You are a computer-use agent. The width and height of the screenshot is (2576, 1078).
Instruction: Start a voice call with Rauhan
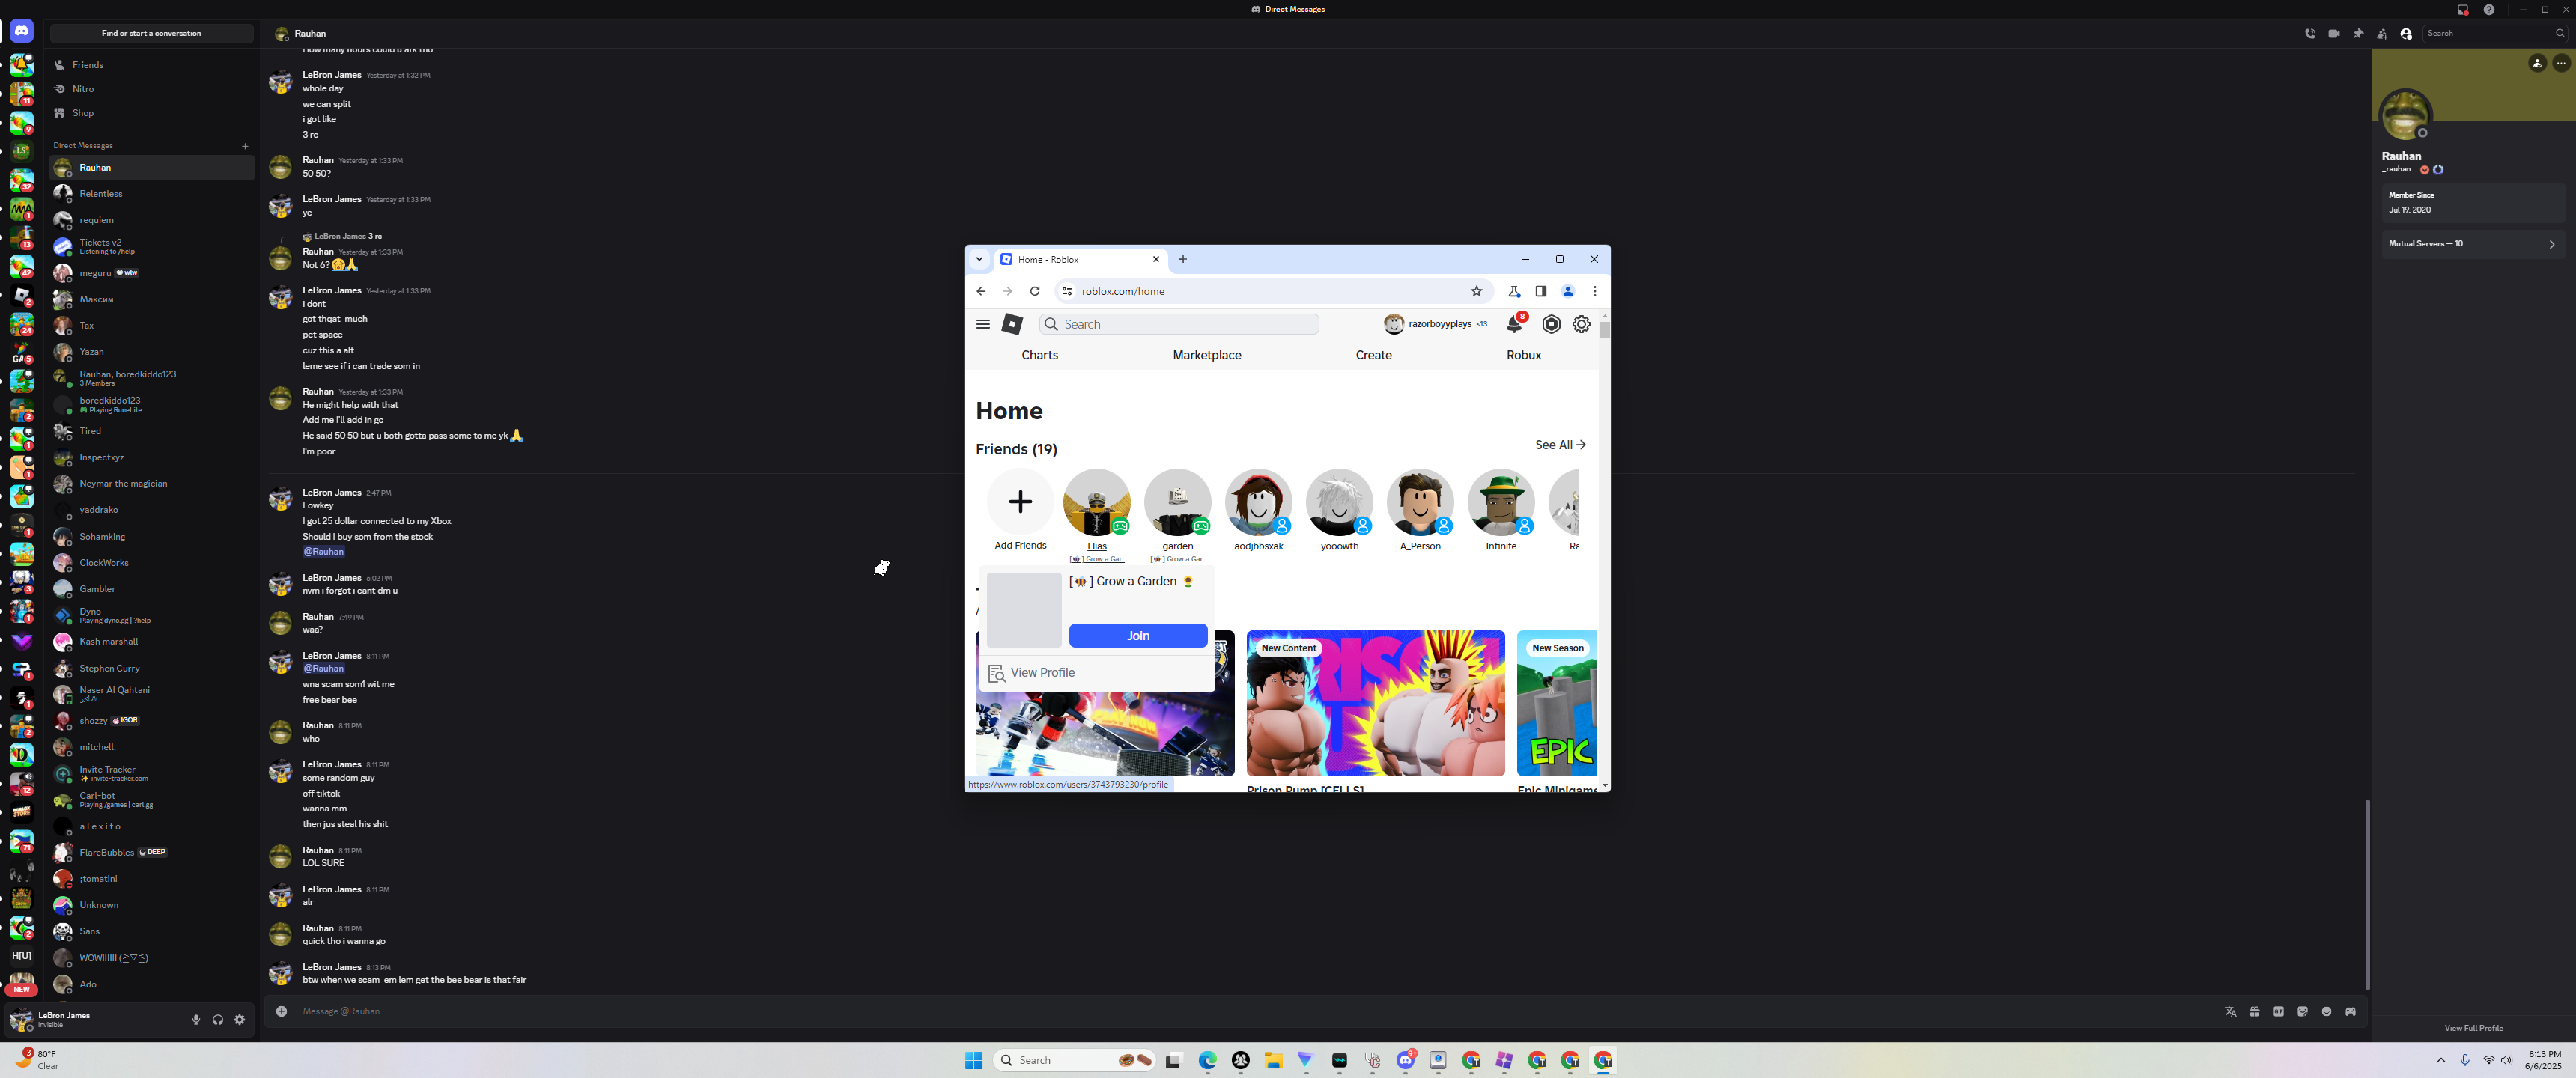2310,34
